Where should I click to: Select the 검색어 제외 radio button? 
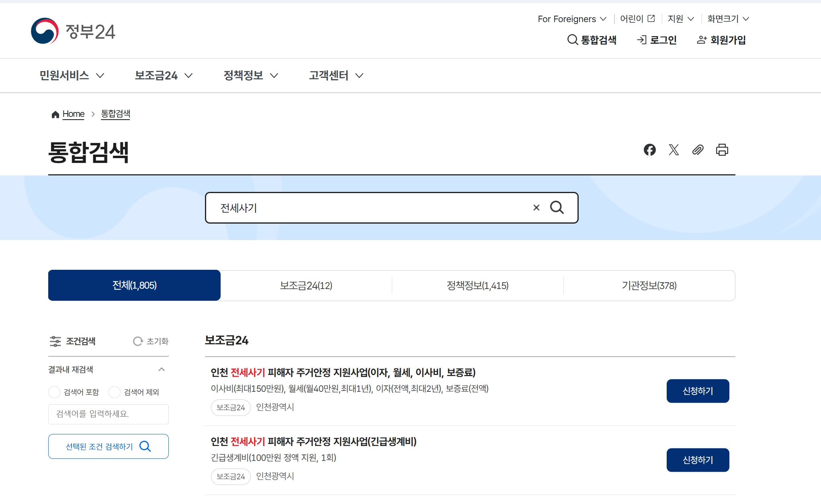coord(115,392)
